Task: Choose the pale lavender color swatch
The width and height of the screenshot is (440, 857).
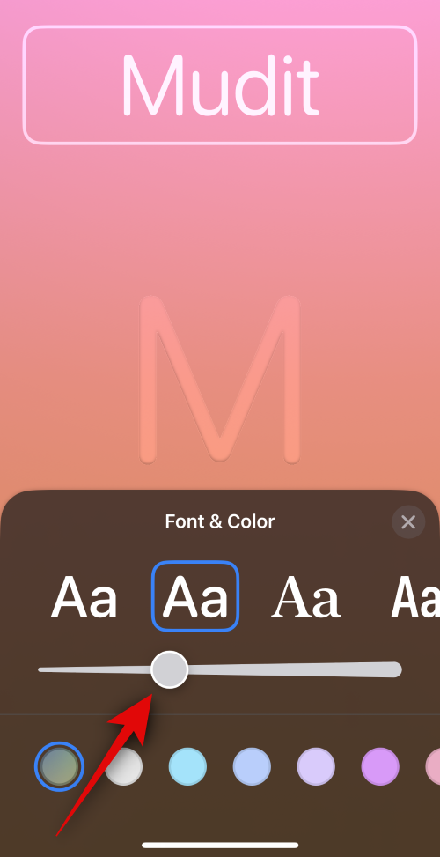Action: (316, 767)
